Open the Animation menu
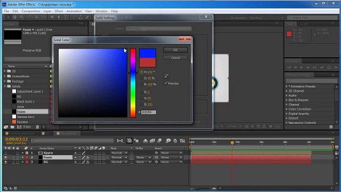This screenshot has height=192, width=341. tap(74, 11)
